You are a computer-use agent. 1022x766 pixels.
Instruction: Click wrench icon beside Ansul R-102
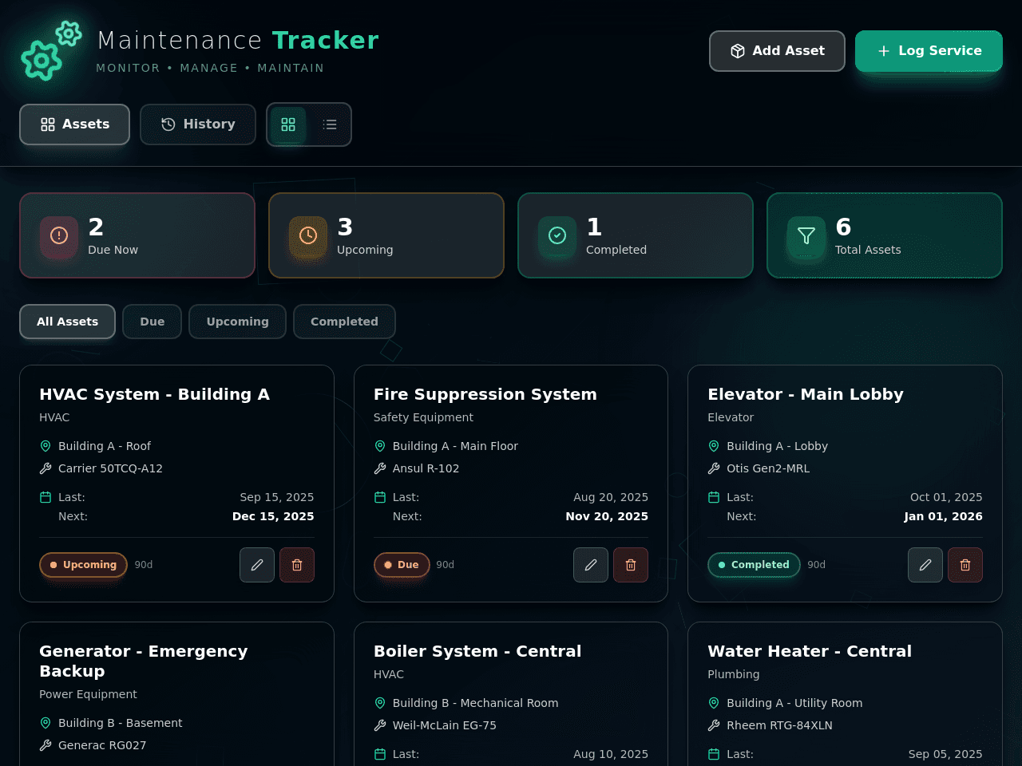[x=380, y=468]
